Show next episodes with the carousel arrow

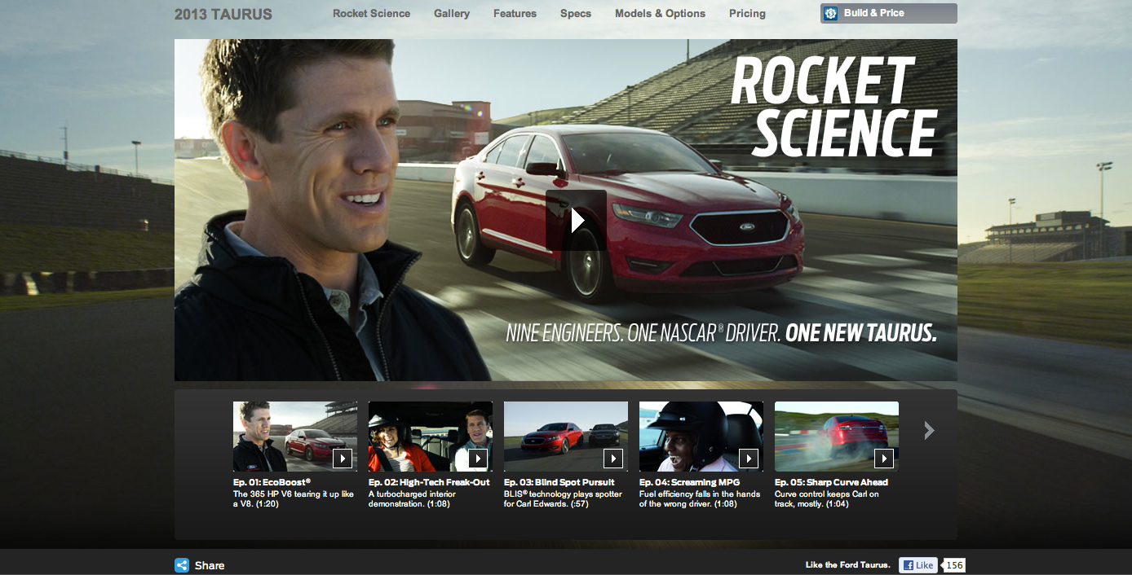click(x=929, y=430)
